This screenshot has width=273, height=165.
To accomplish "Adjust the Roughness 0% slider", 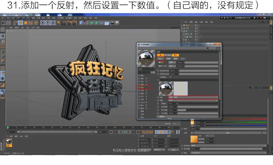I will tap(198, 104).
